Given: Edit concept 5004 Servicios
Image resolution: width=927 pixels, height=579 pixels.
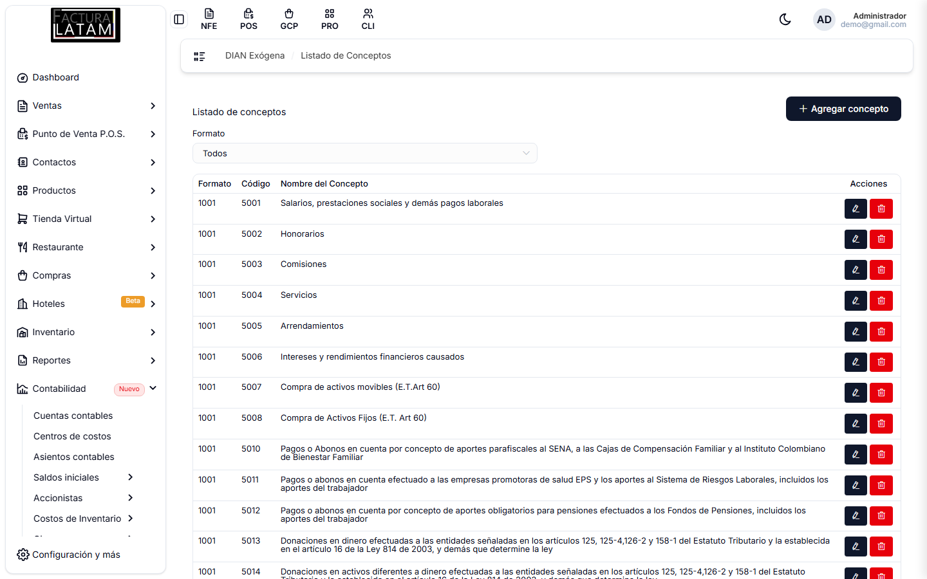Looking at the screenshot, I should pos(856,300).
